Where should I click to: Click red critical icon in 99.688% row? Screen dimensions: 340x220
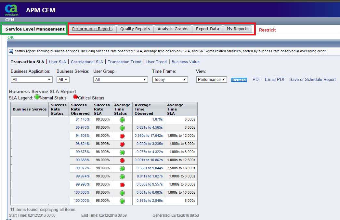pyautogui.click(x=122, y=161)
